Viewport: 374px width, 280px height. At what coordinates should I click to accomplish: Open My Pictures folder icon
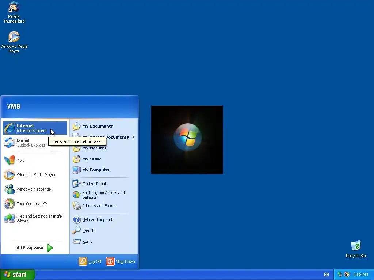point(77,149)
